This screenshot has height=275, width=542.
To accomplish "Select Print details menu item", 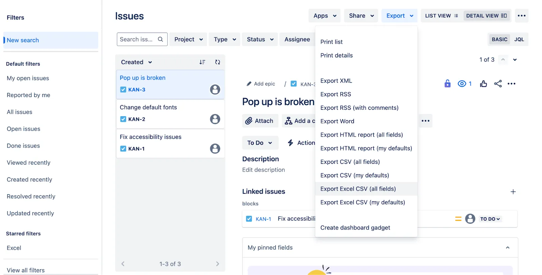I will pyautogui.click(x=366, y=55).
